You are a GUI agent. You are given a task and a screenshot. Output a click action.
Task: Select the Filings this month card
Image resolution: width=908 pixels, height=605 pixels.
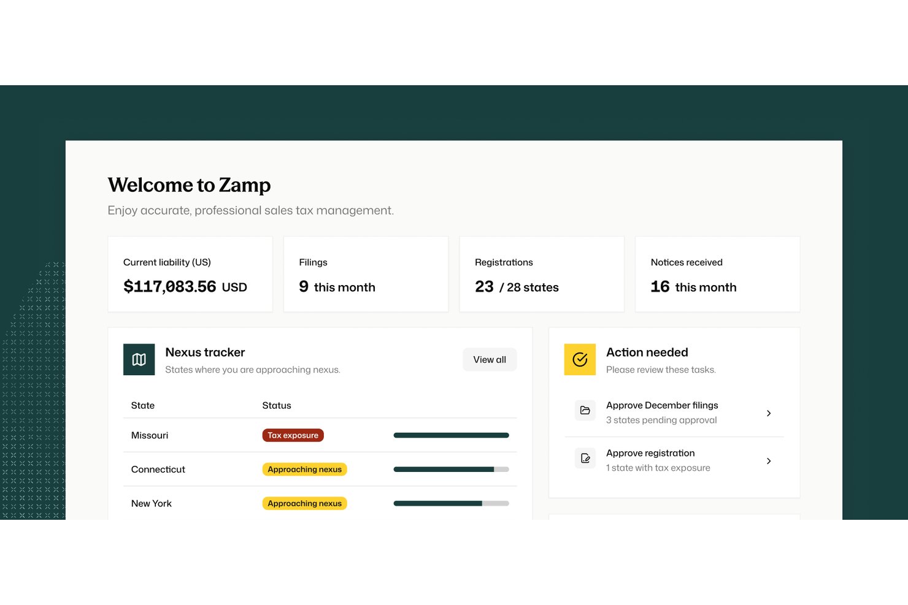click(366, 275)
